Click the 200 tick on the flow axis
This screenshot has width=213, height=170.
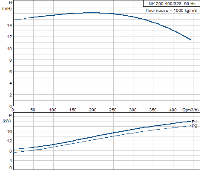[93, 110]
